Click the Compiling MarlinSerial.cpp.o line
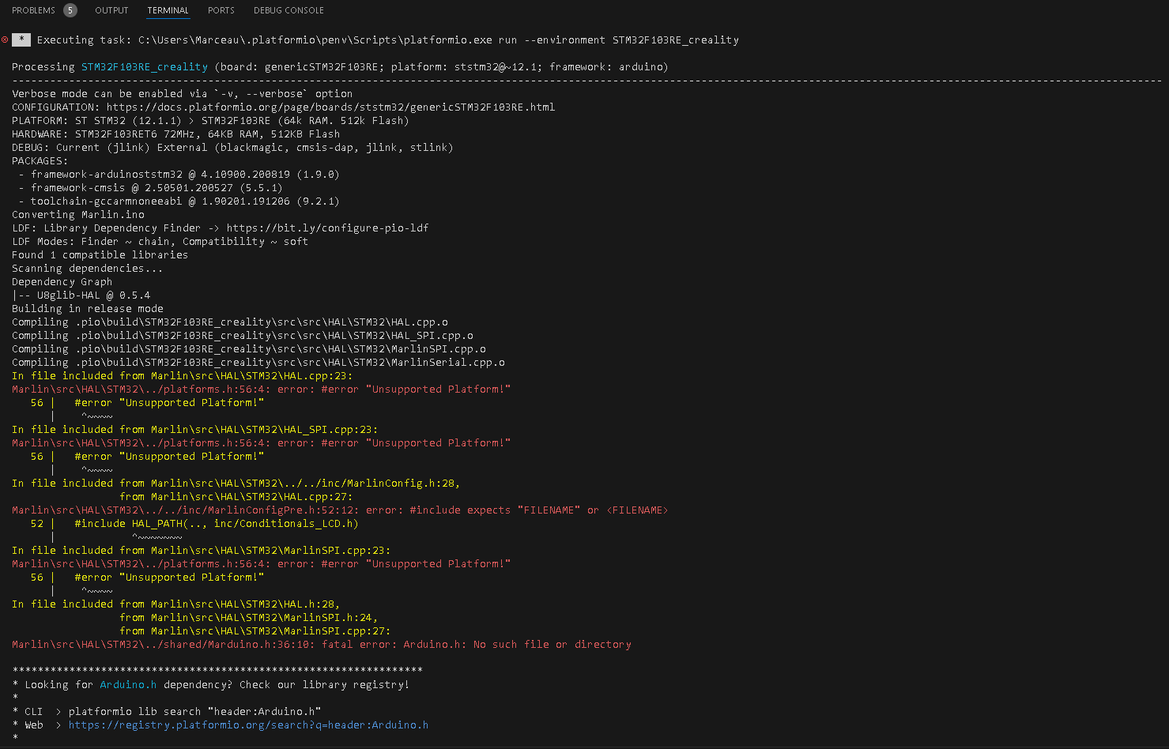This screenshot has height=749, width=1169. point(258,362)
